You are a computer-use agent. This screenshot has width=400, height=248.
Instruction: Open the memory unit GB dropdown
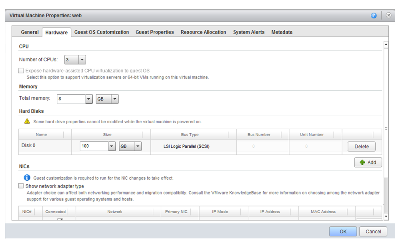114,99
